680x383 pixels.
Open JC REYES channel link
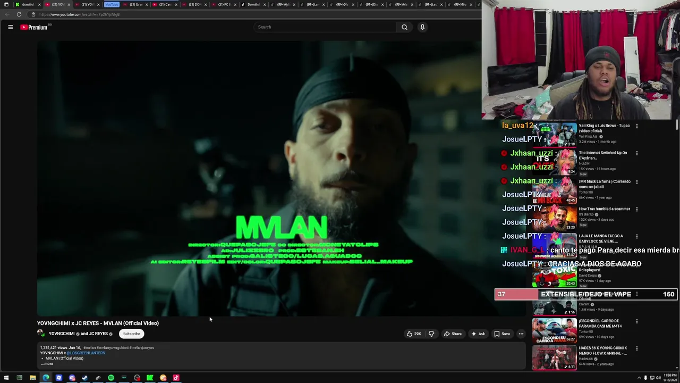click(98, 334)
